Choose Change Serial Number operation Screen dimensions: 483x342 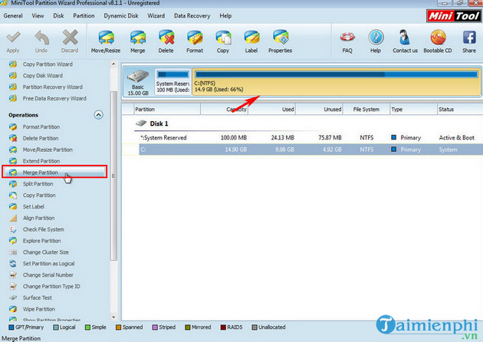tap(48, 275)
